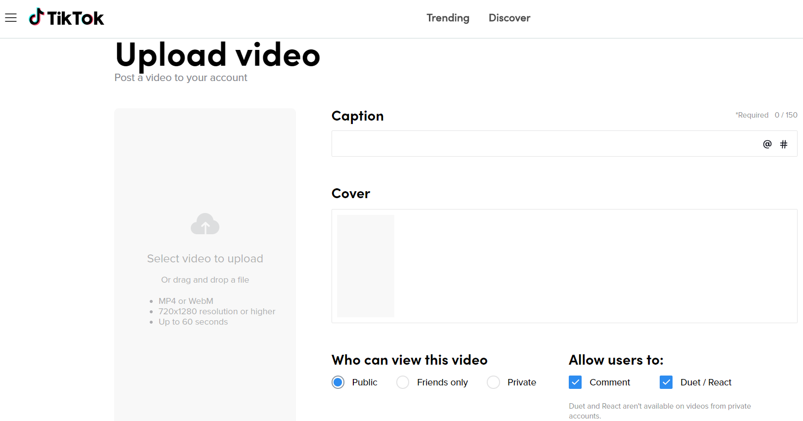Click the TikTok logo
Image resolution: width=803 pixels, height=421 pixels.
(67, 17)
